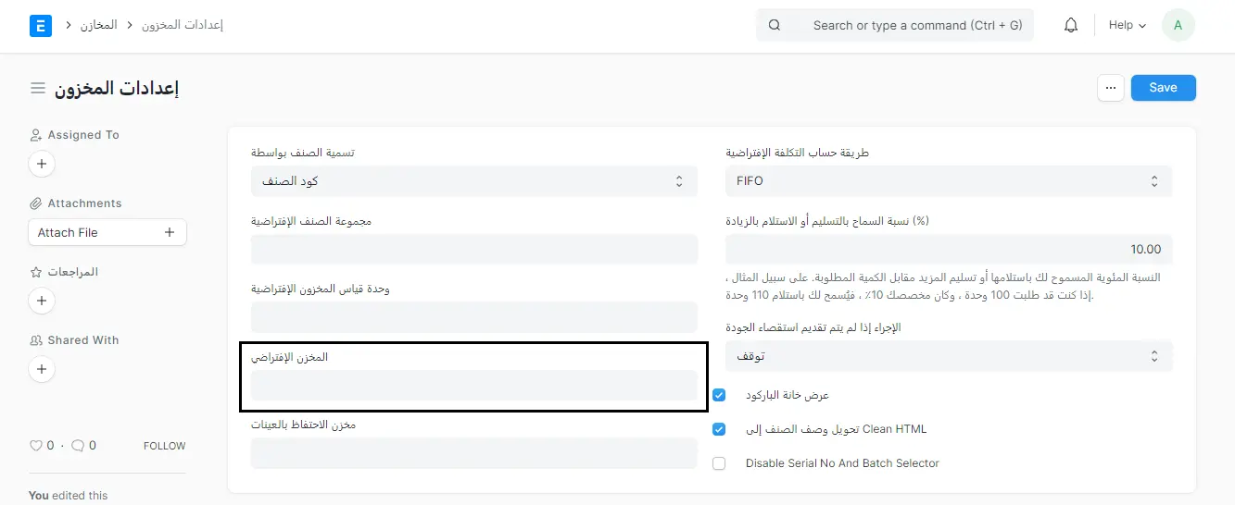This screenshot has height=505, width=1235.
Task: Go to the إعدادات المخزون breadcrumb
Action: click(183, 25)
